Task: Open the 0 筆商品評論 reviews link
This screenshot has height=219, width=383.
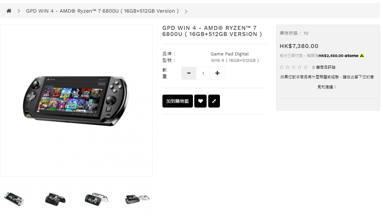Action: click(x=324, y=67)
